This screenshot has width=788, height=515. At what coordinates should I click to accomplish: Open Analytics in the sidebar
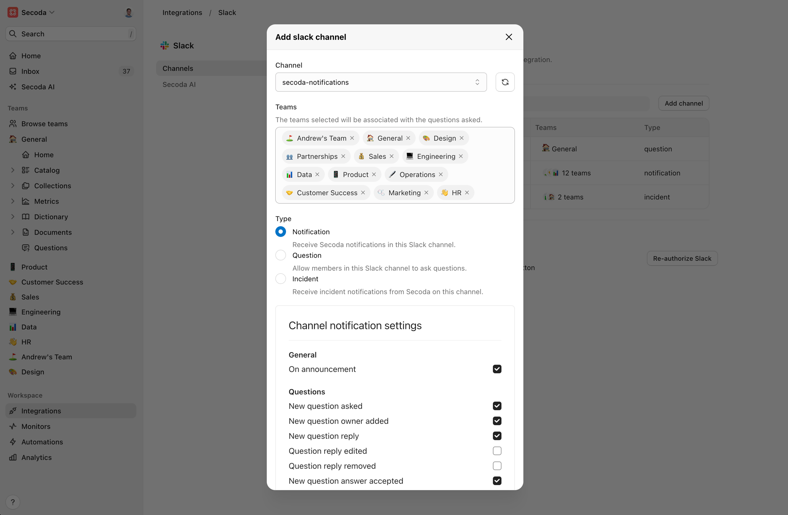[x=36, y=457]
